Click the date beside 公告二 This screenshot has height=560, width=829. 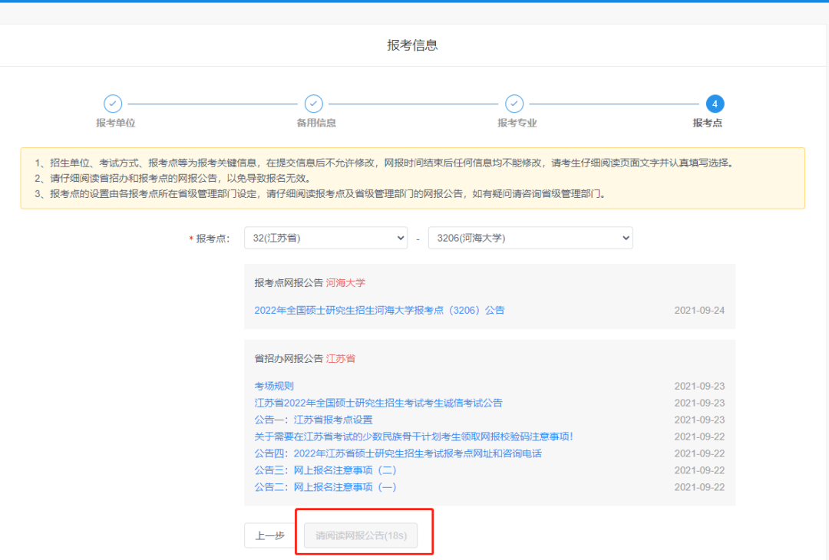pyautogui.click(x=699, y=488)
